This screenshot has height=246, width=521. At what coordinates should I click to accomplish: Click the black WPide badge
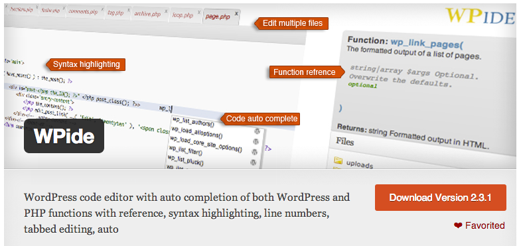(x=64, y=136)
